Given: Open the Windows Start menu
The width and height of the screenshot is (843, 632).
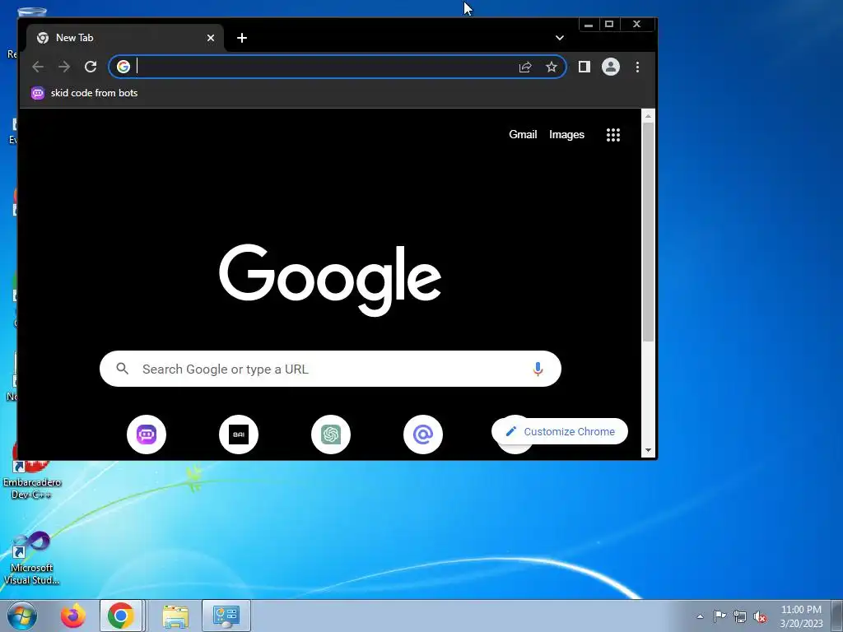Looking at the screenshot, I should [22, 616].
